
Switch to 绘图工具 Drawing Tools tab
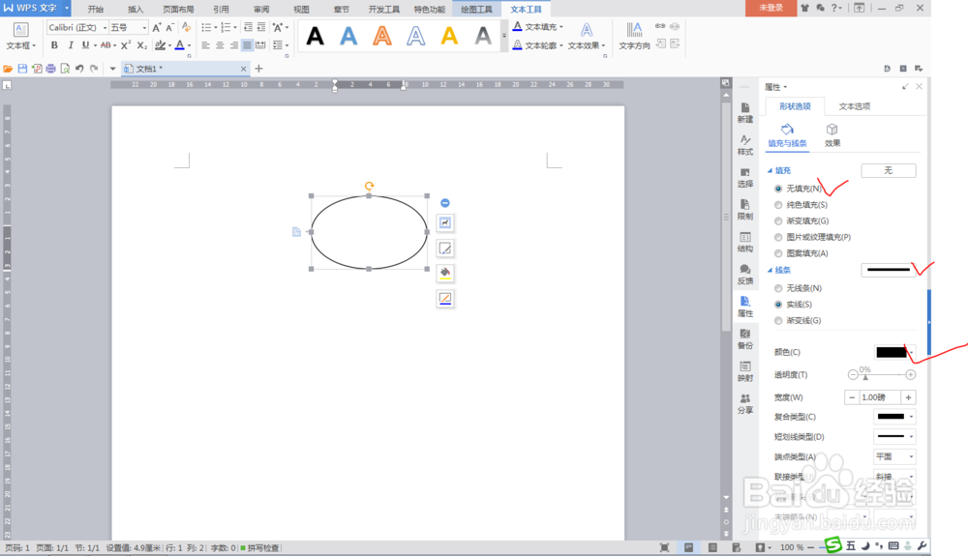[x=476, y=9]
